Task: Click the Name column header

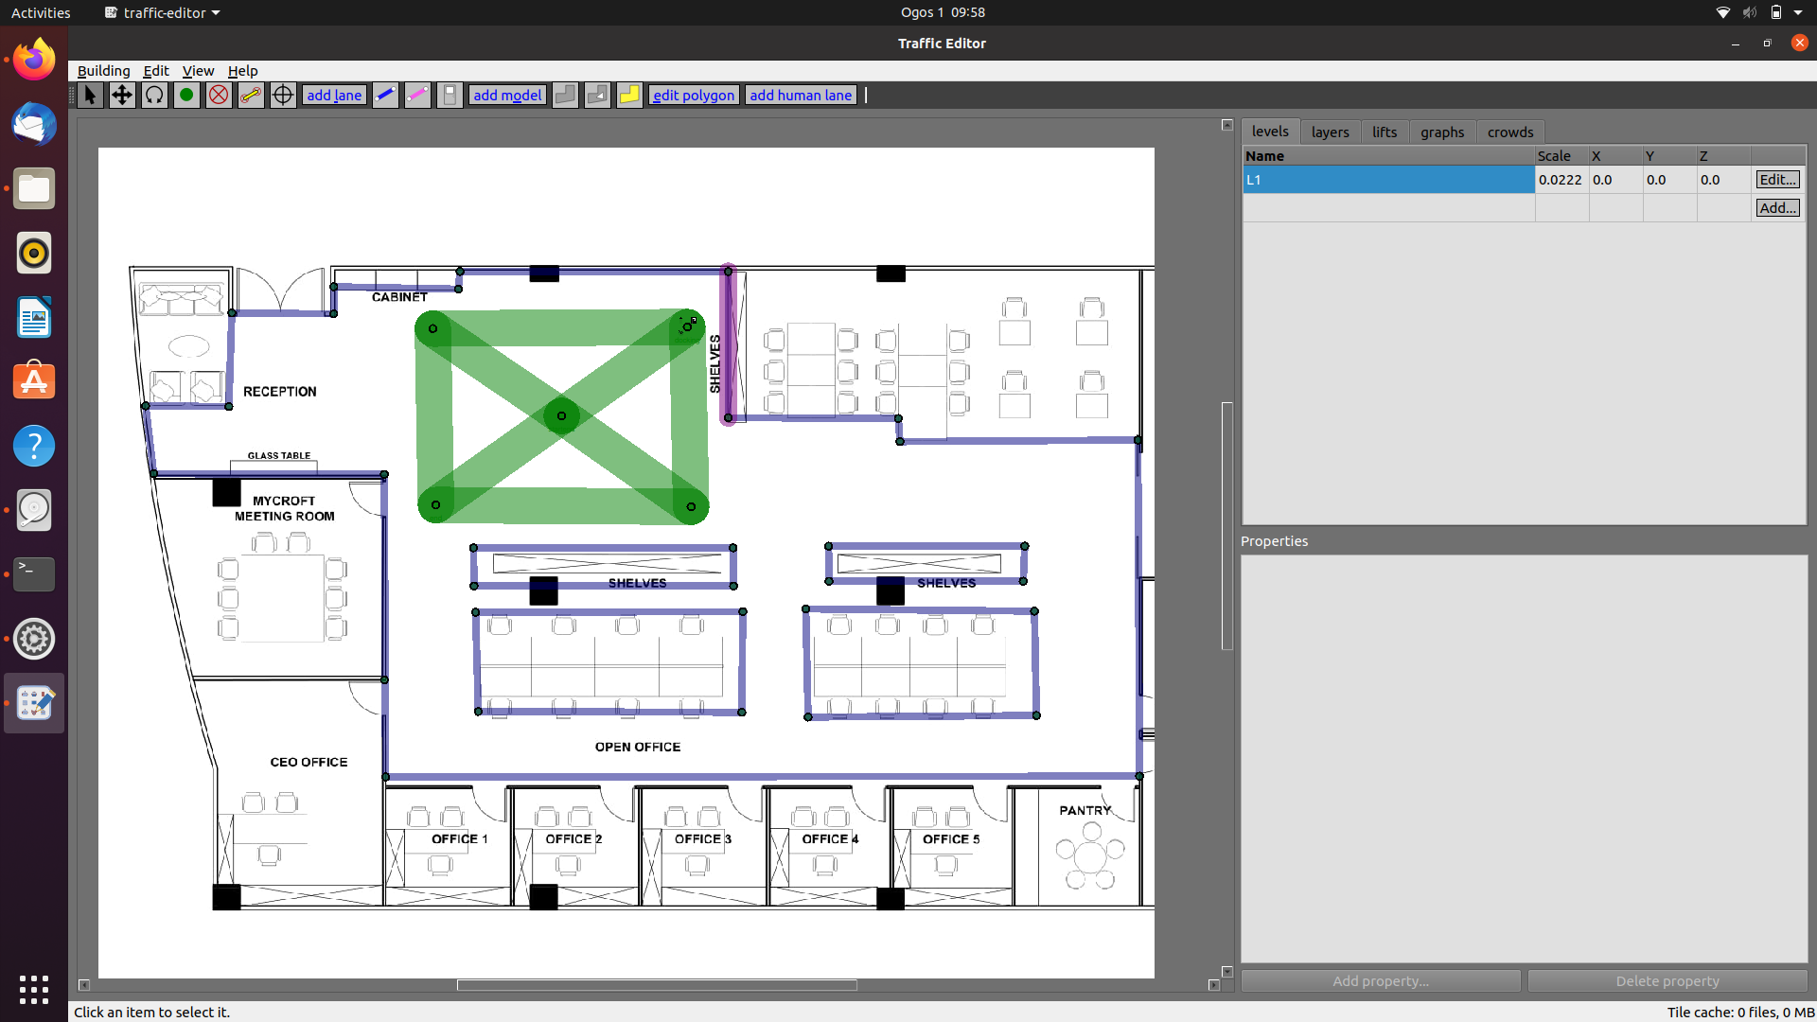Action: pyautogui.click(x=1388, y=156)
